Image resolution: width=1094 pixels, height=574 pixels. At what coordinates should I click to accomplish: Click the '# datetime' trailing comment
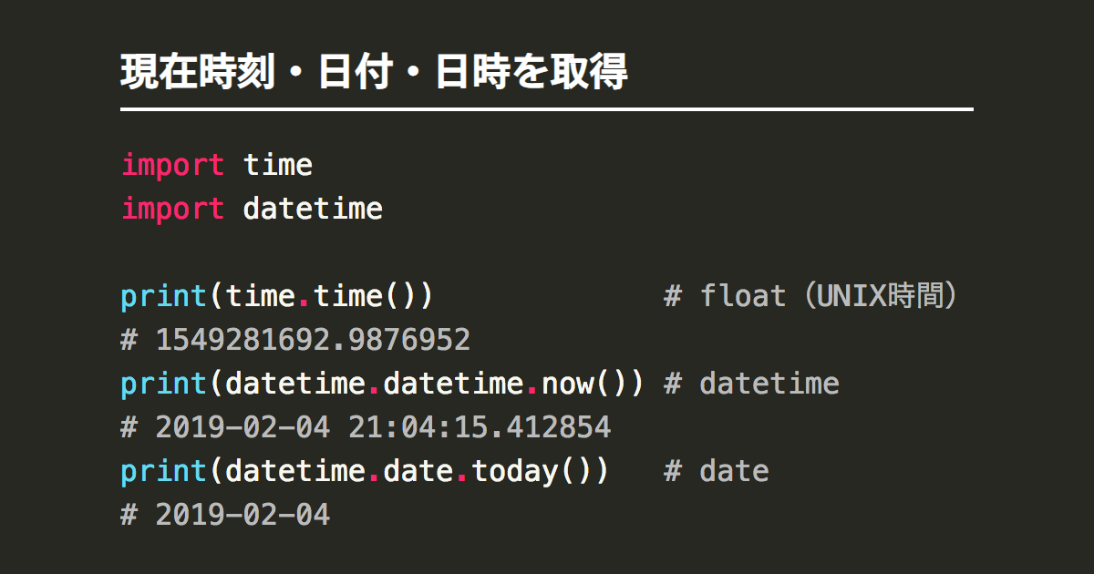click(x=751, y=384)
